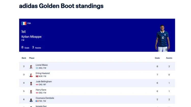Viewport: 191px width, 107px height.
Task: Open Ousmane Dembele's player name
Action: (45, 98)
